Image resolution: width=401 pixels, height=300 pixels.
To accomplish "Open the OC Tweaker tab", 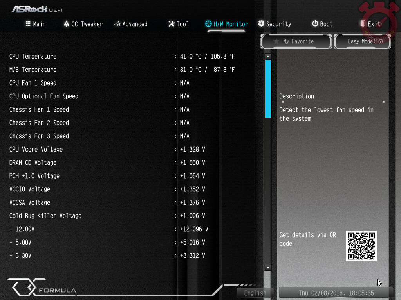I will click(87, 24).
